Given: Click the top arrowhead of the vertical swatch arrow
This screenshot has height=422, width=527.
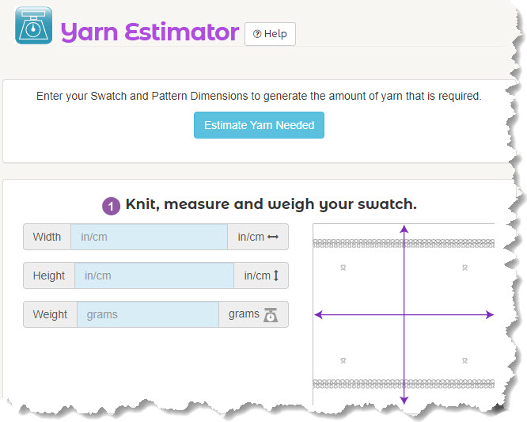Looking at the screenshot, I should (x=404, y=229).
